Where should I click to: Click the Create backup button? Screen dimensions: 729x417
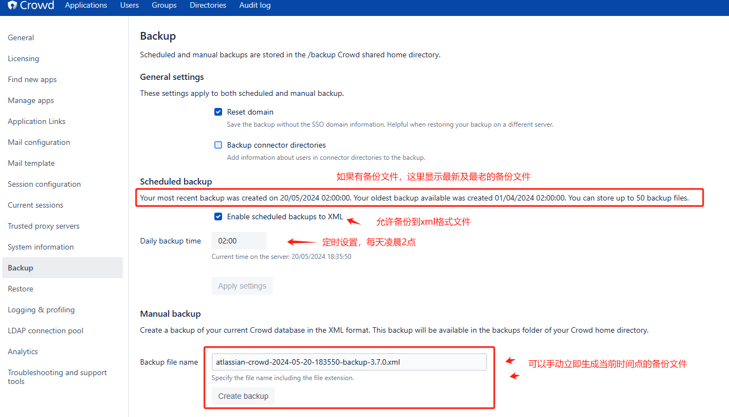pyautogui.click(x=243, y=396)
